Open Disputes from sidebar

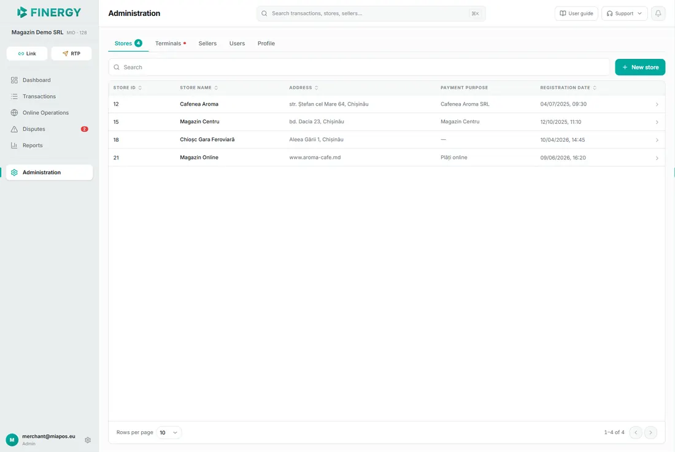pos(49,129)
